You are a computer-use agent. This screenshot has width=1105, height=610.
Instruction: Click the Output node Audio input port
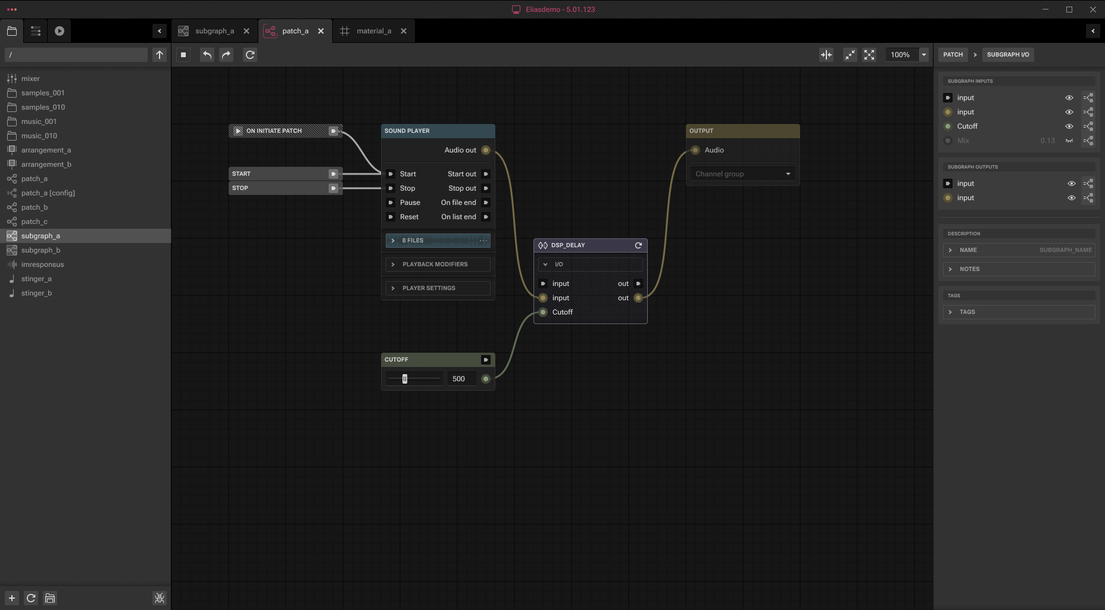695,150
